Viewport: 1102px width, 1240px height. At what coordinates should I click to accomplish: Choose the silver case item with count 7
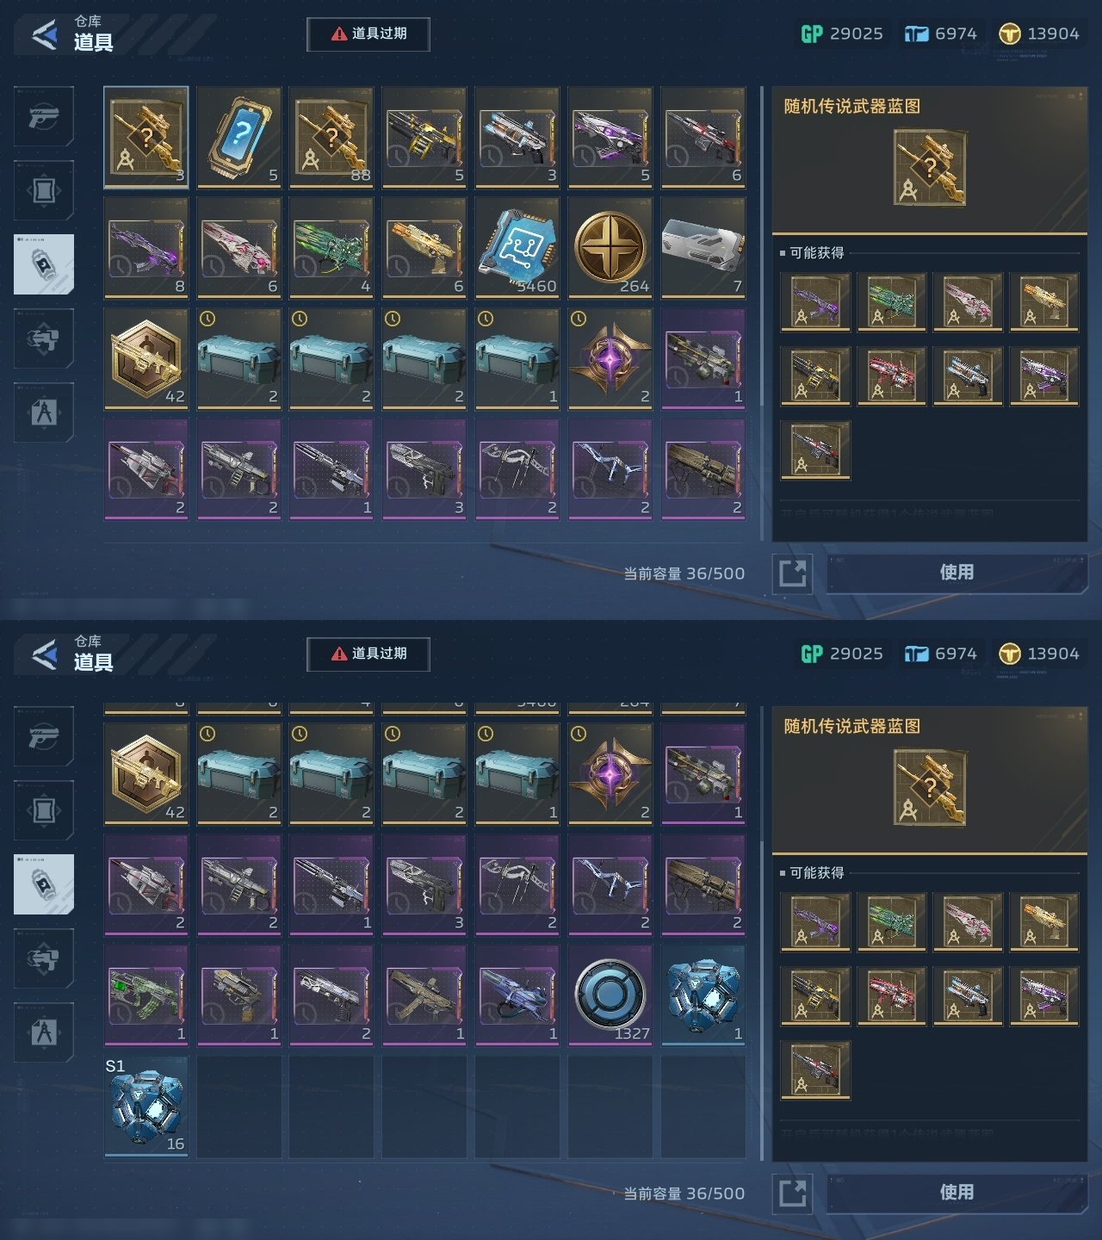pos(703,248)
